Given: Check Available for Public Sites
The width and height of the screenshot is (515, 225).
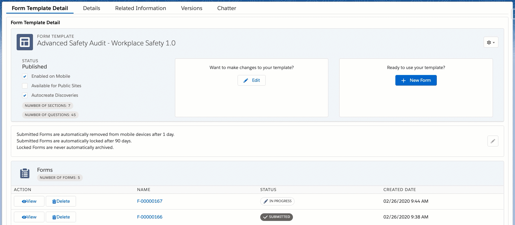Looking at the screenshot, I should point(25,86).
